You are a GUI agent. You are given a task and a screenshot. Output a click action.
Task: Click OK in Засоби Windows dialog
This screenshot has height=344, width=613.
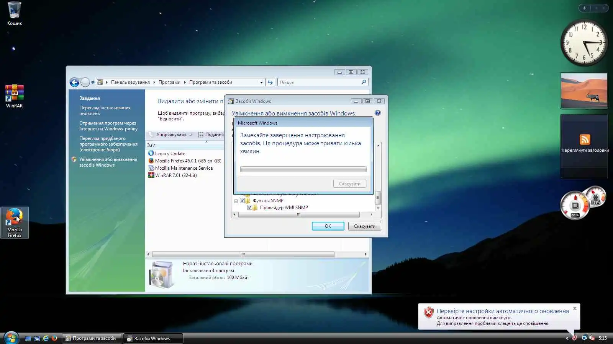pyautogui.click(x=328, y=226)
